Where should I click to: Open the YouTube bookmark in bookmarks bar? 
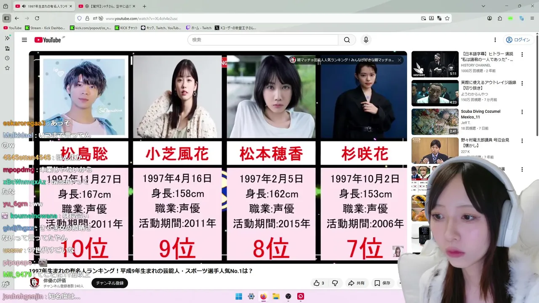[x=12, y=28]
